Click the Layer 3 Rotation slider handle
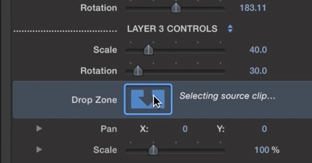312x163 pixels. coord(138,71)
